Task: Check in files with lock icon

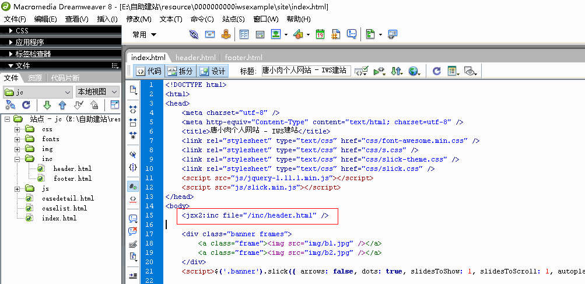Action: point(94,105)
